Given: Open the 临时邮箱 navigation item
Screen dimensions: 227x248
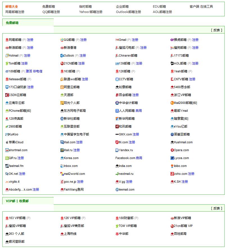Looking at the screenshot, I should point(85,6).
